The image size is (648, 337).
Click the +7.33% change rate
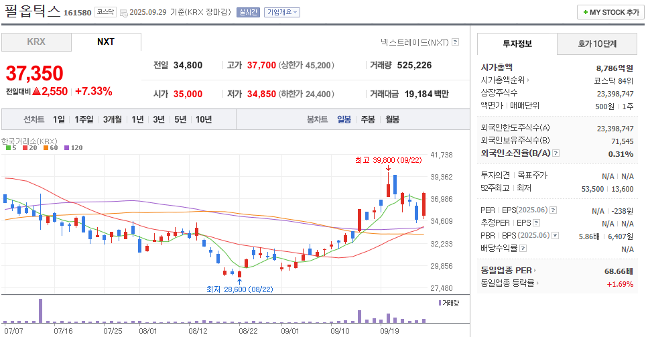[x=94, y=91]
